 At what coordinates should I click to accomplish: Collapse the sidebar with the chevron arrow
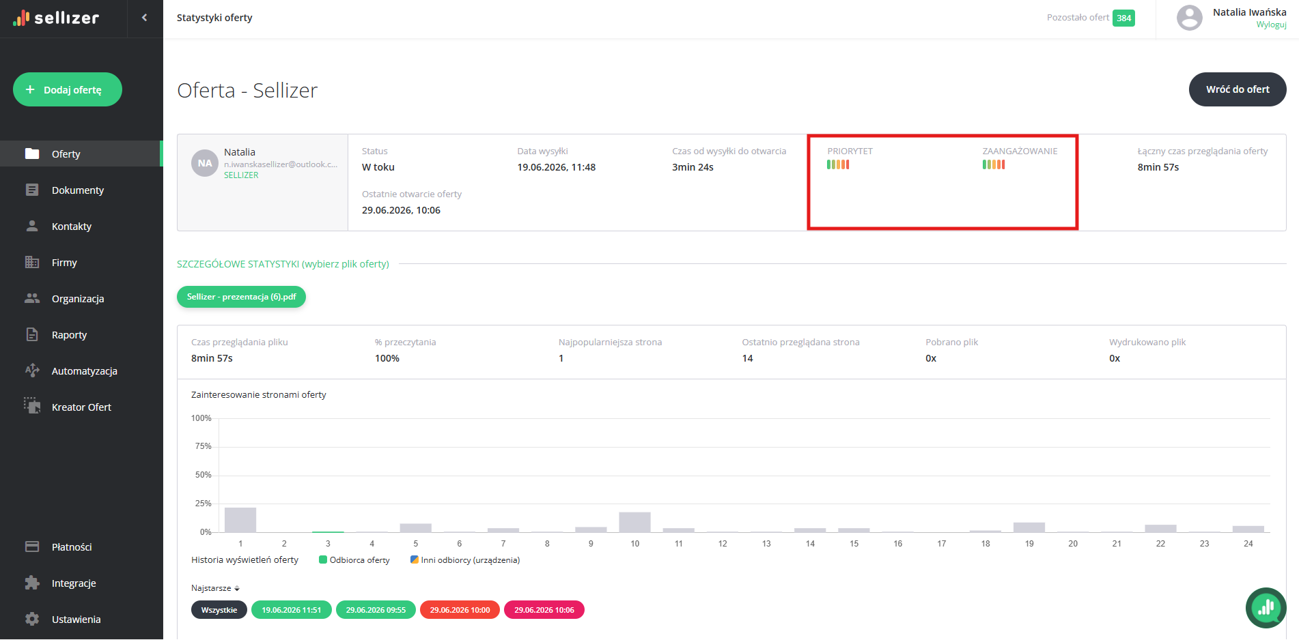(x=144, y=18)
